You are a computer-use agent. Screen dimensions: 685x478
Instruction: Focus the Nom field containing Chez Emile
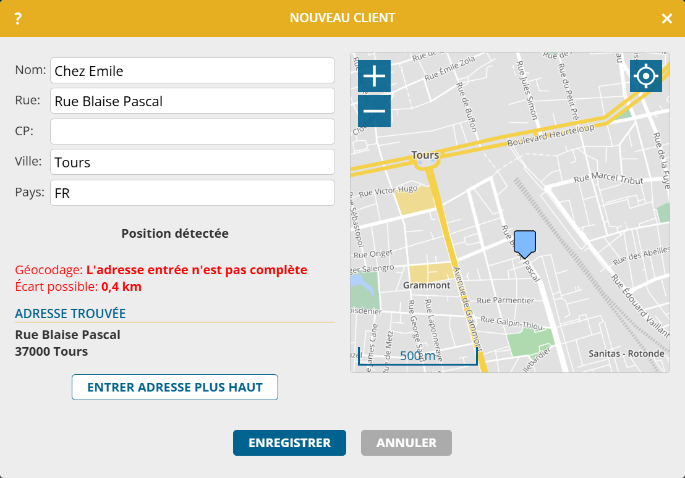192,71
